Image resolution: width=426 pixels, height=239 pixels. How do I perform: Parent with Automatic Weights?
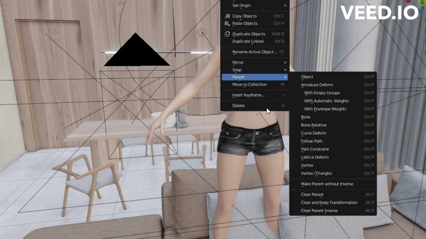[x=326, y=101]
